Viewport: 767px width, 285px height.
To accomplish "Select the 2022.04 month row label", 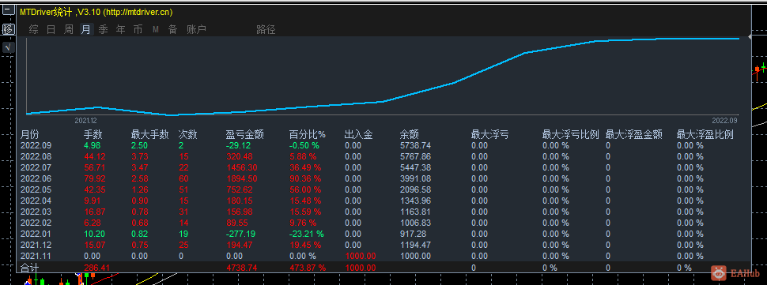I will pyautogui.click(x=36, y=201).
